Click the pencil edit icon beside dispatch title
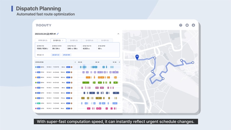The image size is (231, 130). [x=58, y=34]
